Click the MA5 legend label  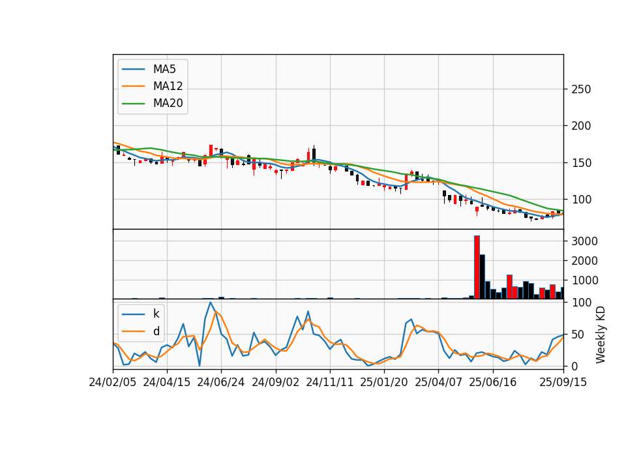[164, 69]
